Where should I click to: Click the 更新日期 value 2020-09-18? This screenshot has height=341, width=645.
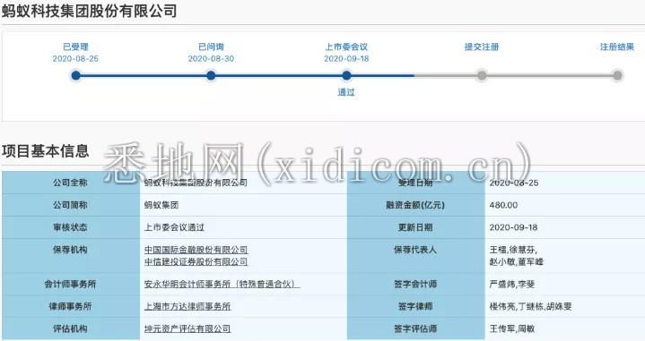[x=513, y=227]
